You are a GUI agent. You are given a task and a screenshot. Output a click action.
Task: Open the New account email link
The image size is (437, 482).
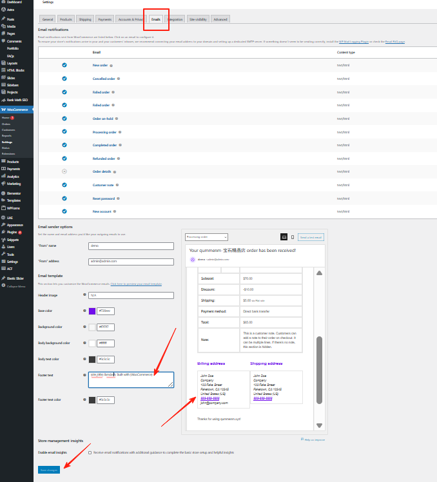[102, 211]
